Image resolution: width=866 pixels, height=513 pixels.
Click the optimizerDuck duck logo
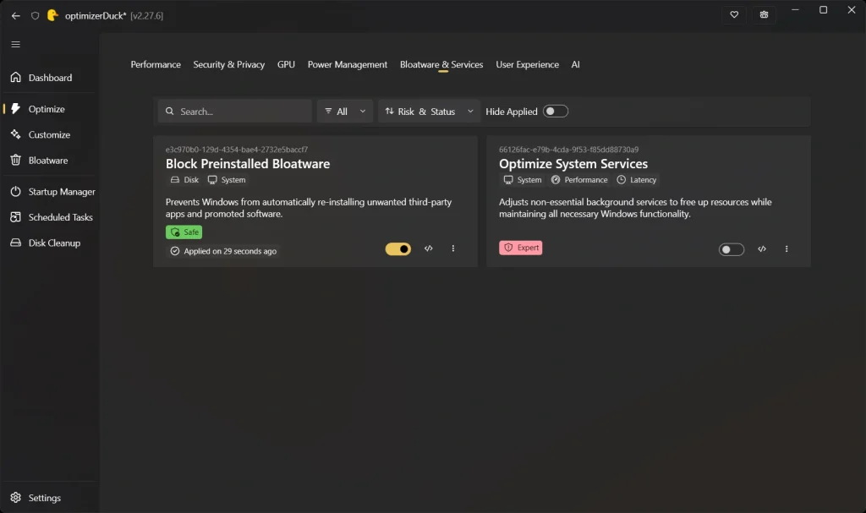[x=52, y=15]
